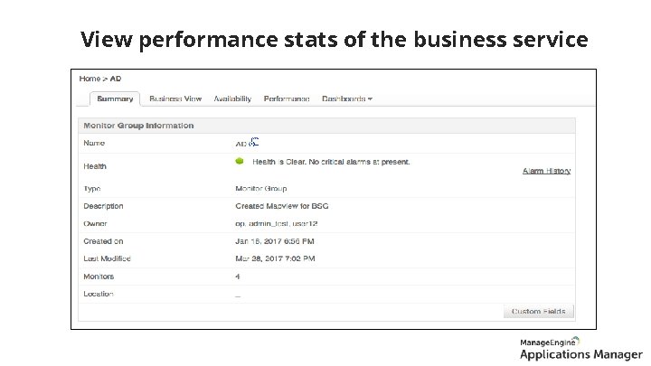Click the monitors count value 4

(x=238, y=277)
